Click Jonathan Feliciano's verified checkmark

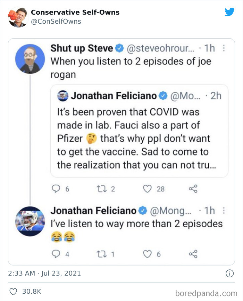click(x=142, y=209)
